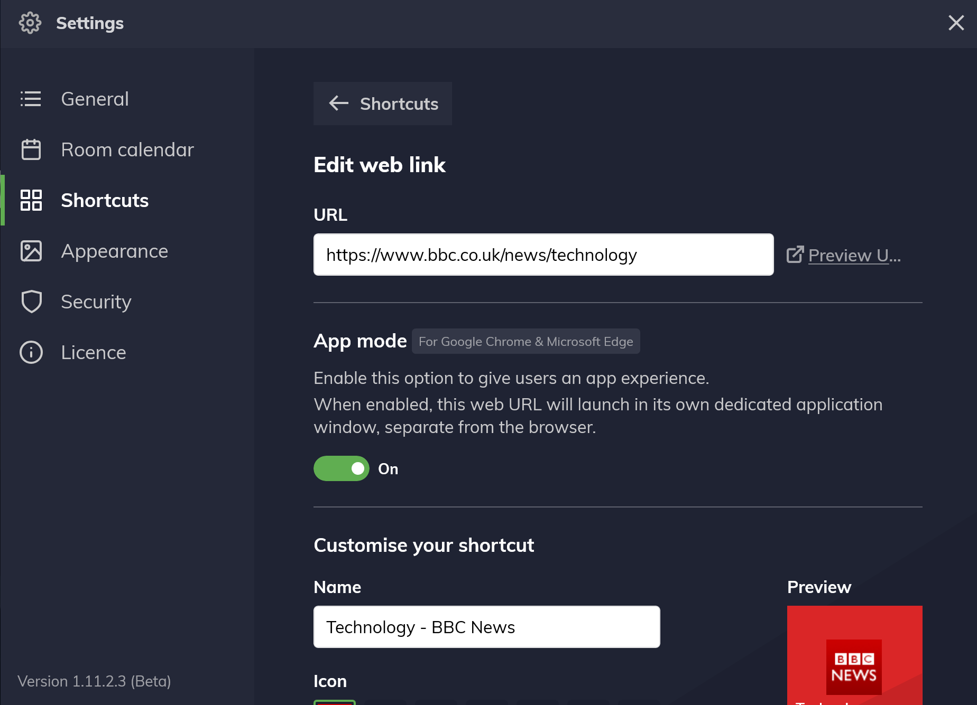This screenshot has width=977, height=705.
Task: Select the Appearance picture icon
Action: pos(31,251)
